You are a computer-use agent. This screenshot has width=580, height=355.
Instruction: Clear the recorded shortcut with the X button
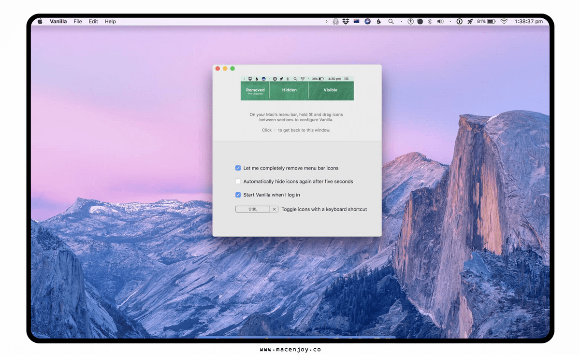point(275,209)
